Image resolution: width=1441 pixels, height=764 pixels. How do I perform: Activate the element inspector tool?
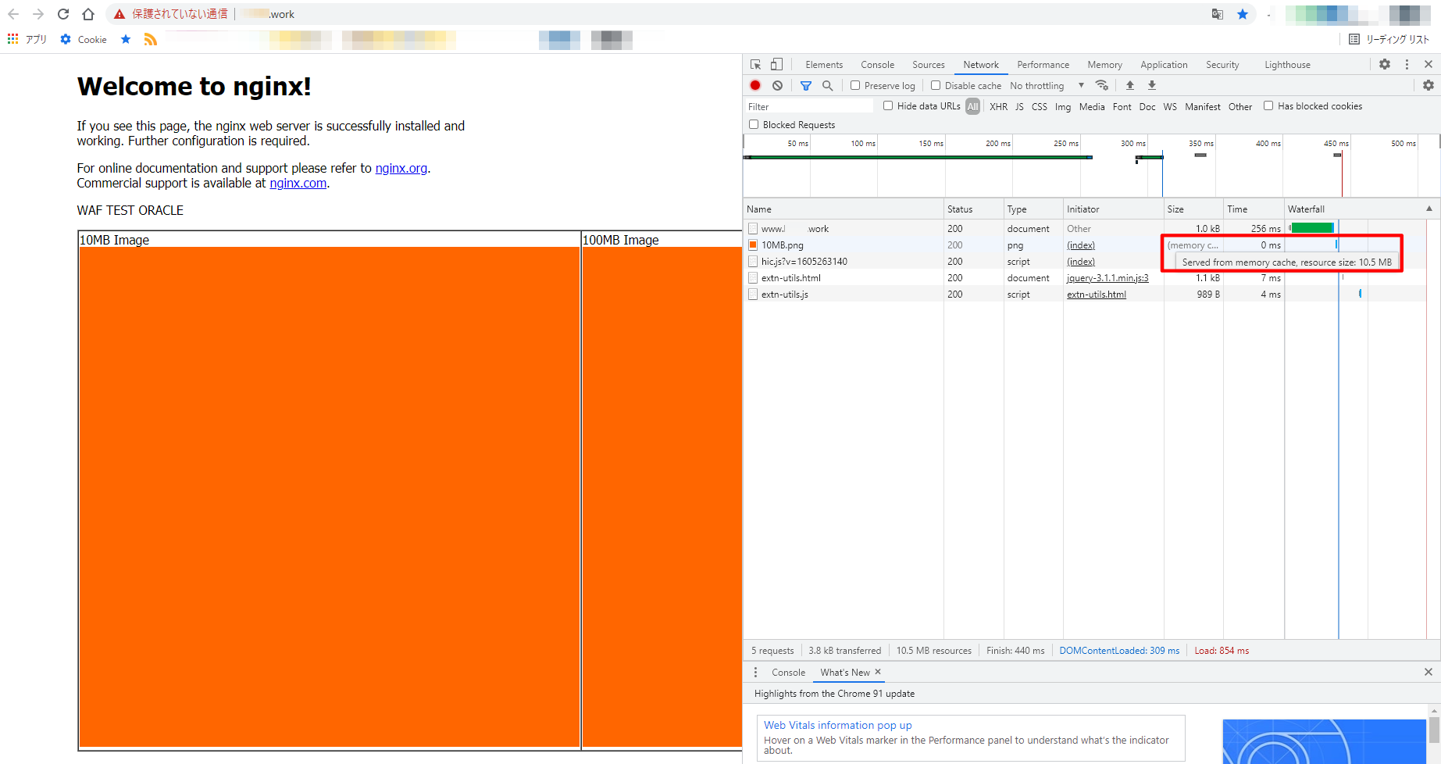coord(755,65)
